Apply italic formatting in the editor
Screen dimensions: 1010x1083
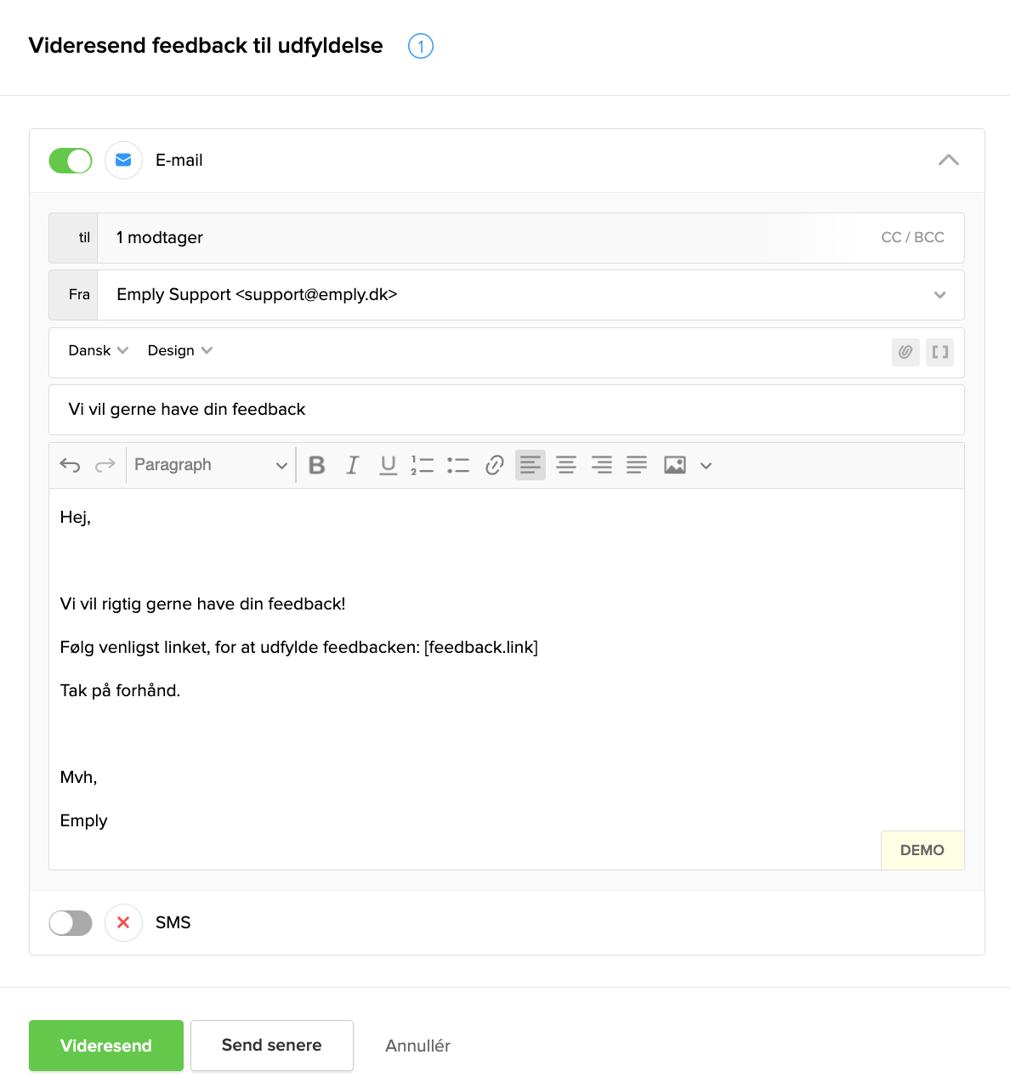(x=352, y=465)
